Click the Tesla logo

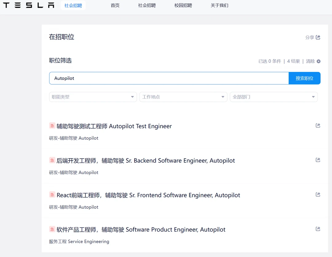(x=29, y=5)
